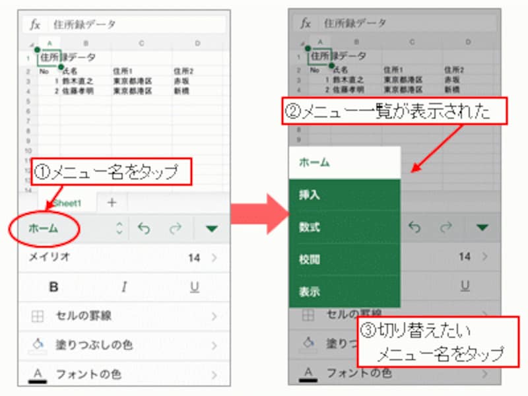
Task: Tap font size 14 in right screen
Action: (465, 257)
